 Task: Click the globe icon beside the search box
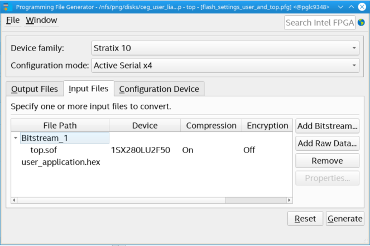(x=361, y=23)
